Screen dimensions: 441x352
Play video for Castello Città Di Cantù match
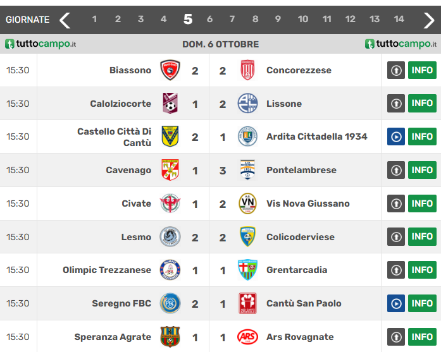(396, 137)
